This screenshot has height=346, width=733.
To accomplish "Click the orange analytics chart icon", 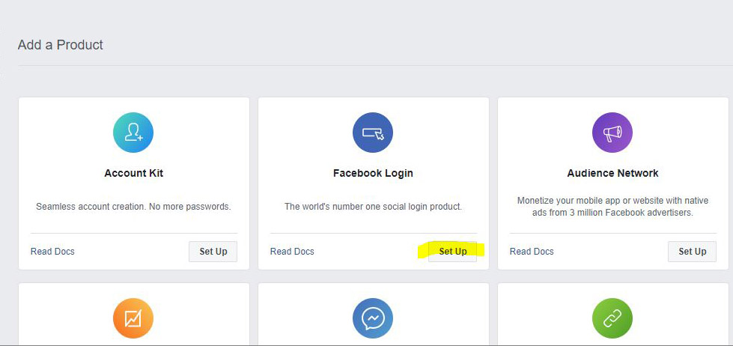I will pyautogui.click(x=133, y=318).
